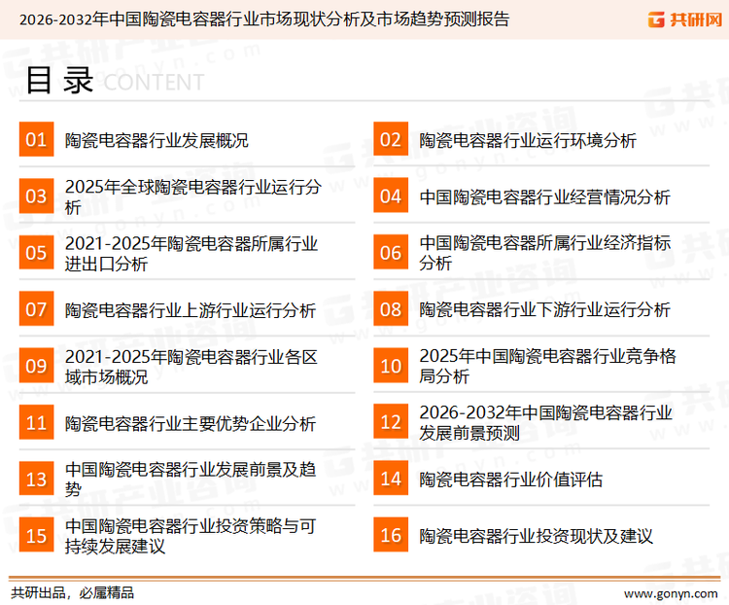Select 2021-2025年陶瓷电容器行业各区域市场概况 entry

pos(191,367)
